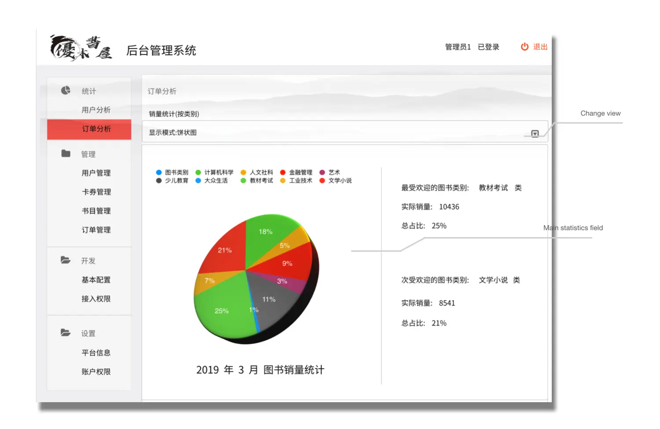Click the 退出 logout link
This screenshot has width=660, height=429.
tap(540, 47)
